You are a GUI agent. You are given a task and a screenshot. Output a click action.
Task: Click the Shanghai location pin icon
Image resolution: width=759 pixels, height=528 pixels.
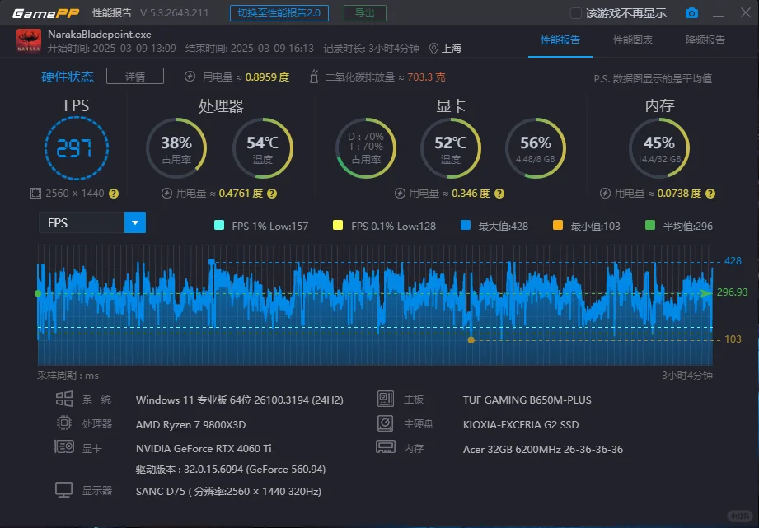pos(433,49)
